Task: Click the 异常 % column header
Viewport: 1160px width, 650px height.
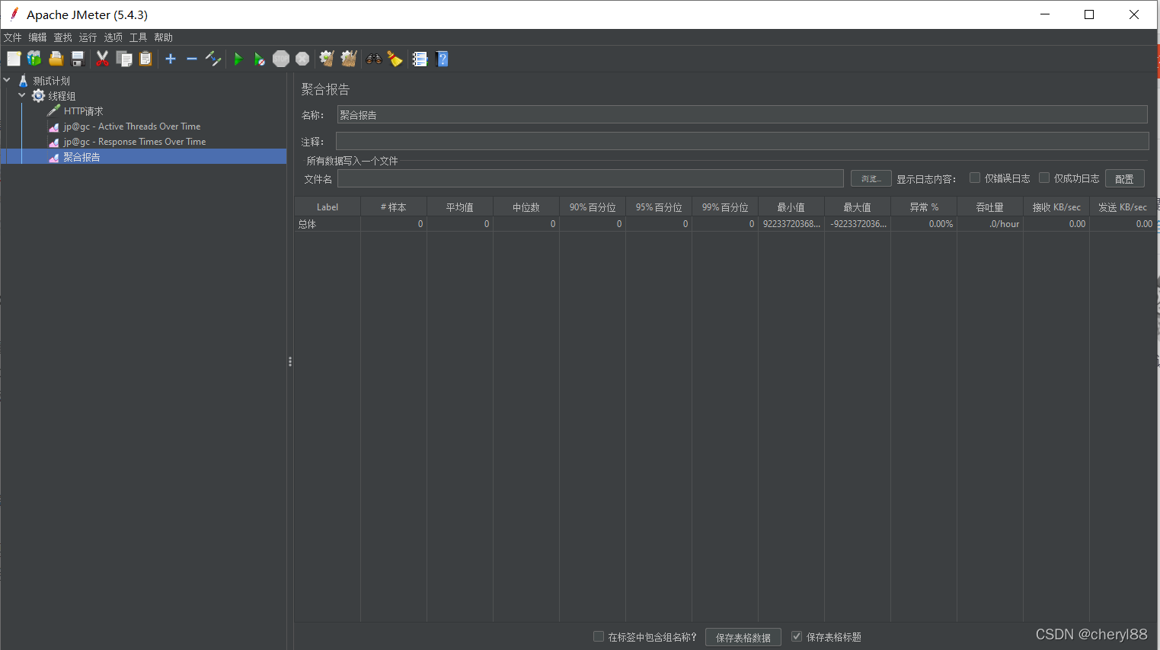Action: (924, 207)
